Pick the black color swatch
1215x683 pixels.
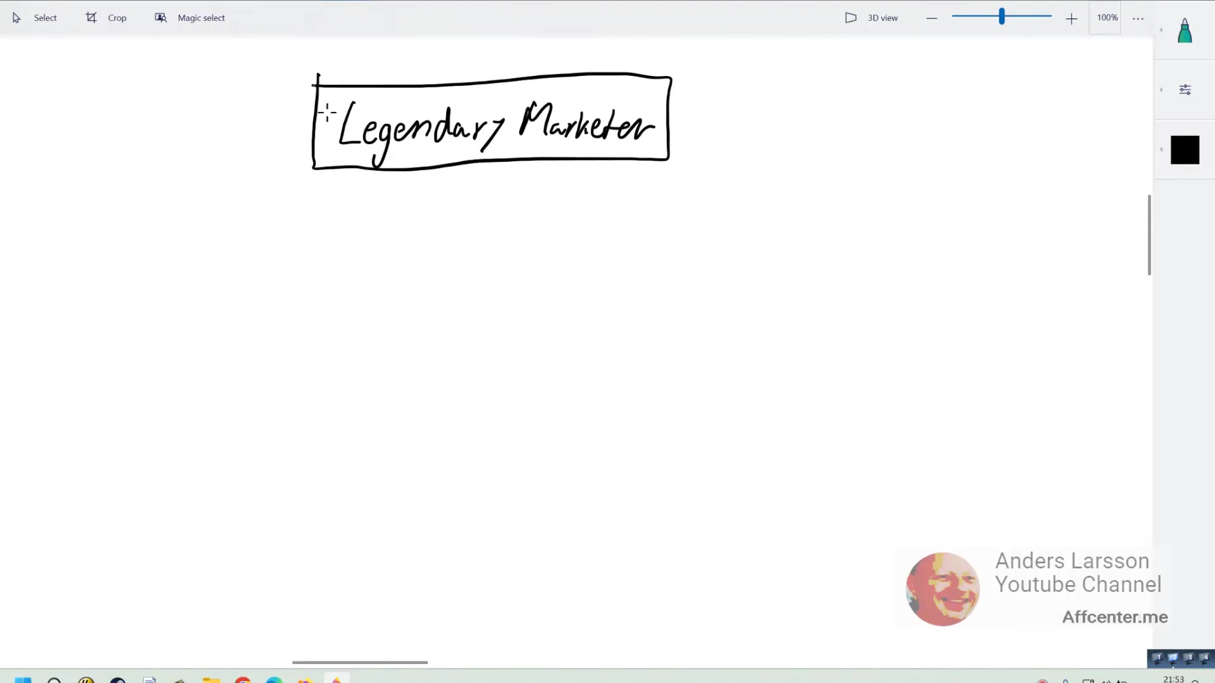(x=1185, y=150)
